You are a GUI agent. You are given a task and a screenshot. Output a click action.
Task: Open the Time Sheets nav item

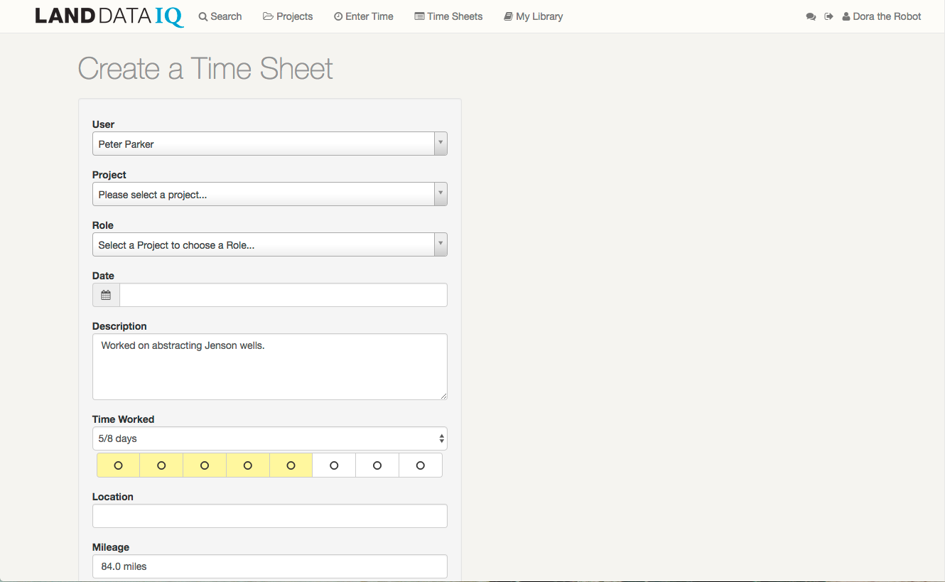(448, 16)
